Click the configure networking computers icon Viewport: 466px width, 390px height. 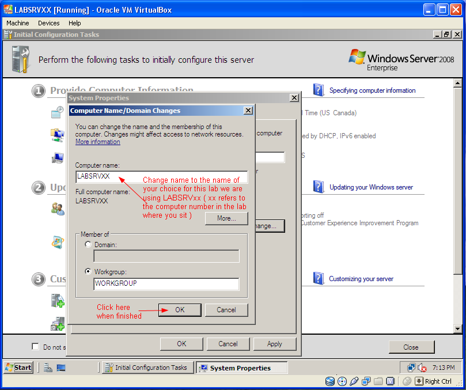(58, 135)
